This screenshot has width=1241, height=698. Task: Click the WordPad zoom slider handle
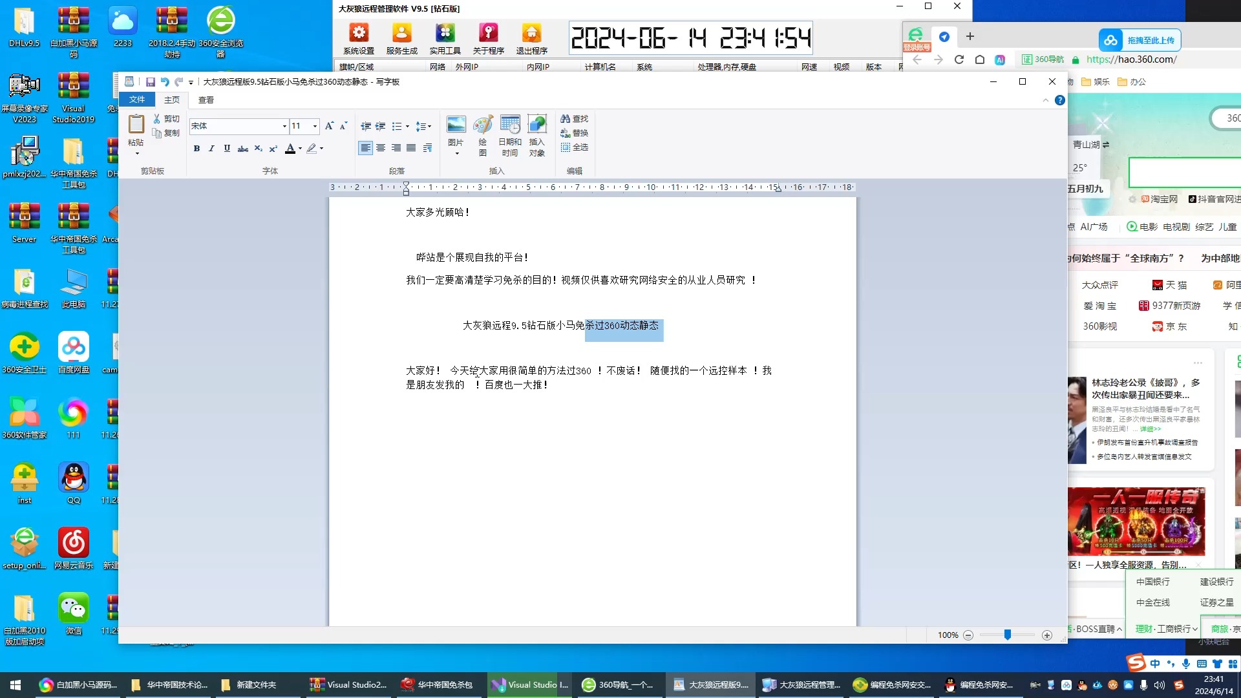tap(1007, 635)
